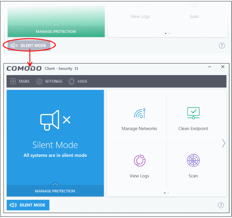
Task: Toggle gray SILENT MODE button in upper window
Action: (x=29, y=46)
